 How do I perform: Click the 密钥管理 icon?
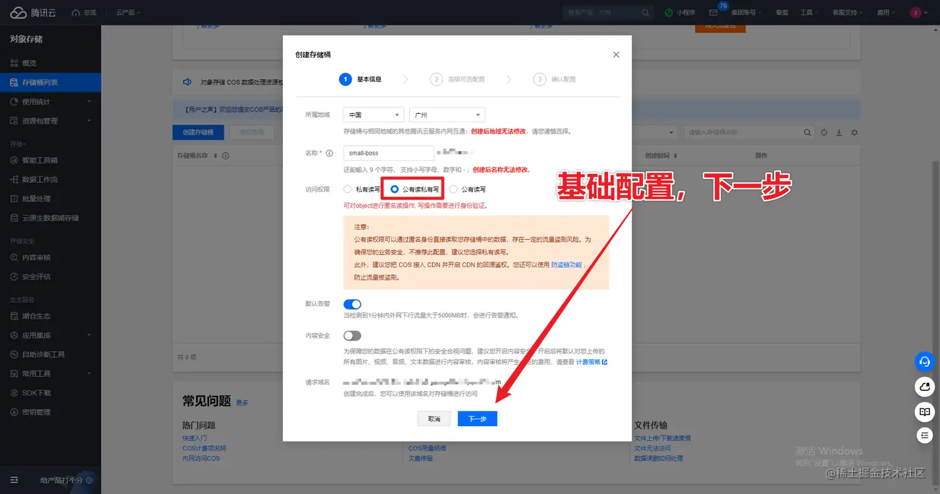click(x=14, y=412)
